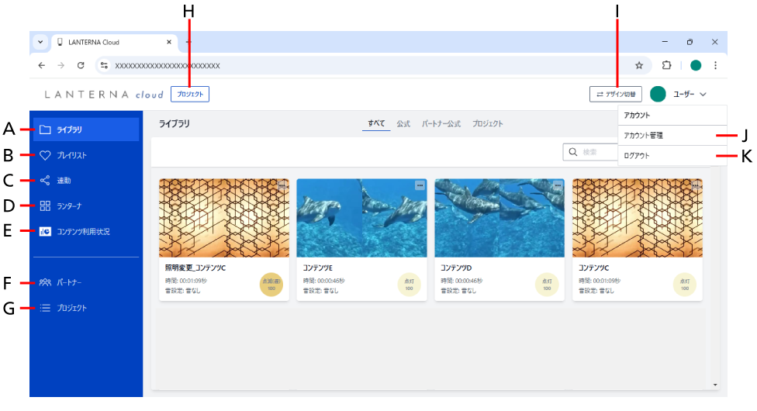Click the プレイリスト heart icon
Image resolution: width=757 pixels, height=411 pixels.
[45, 155]
